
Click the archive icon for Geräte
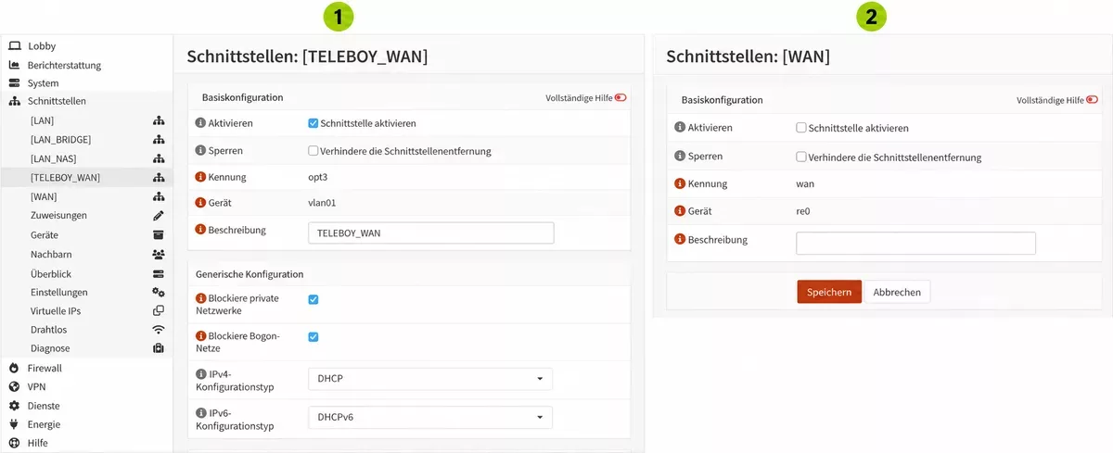tap(159, 234)
